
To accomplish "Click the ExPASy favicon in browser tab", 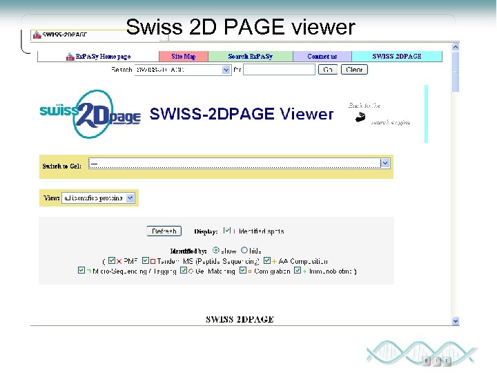I will click(37, 35).
